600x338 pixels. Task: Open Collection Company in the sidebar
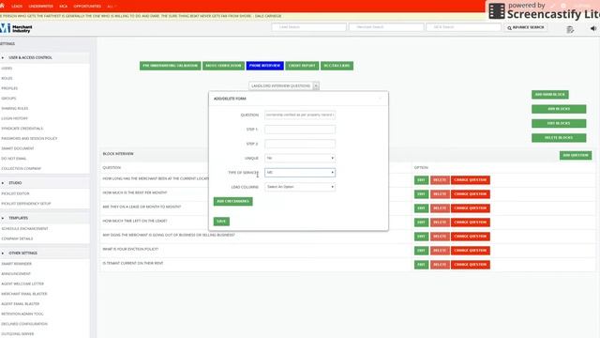coord(21,168)
